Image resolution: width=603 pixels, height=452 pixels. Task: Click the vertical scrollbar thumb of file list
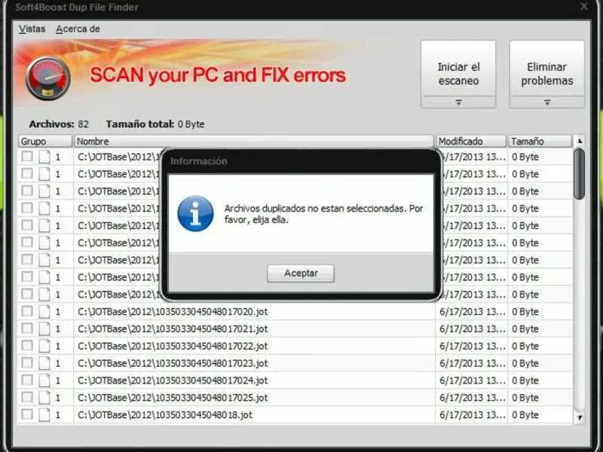tap(579, 174)
